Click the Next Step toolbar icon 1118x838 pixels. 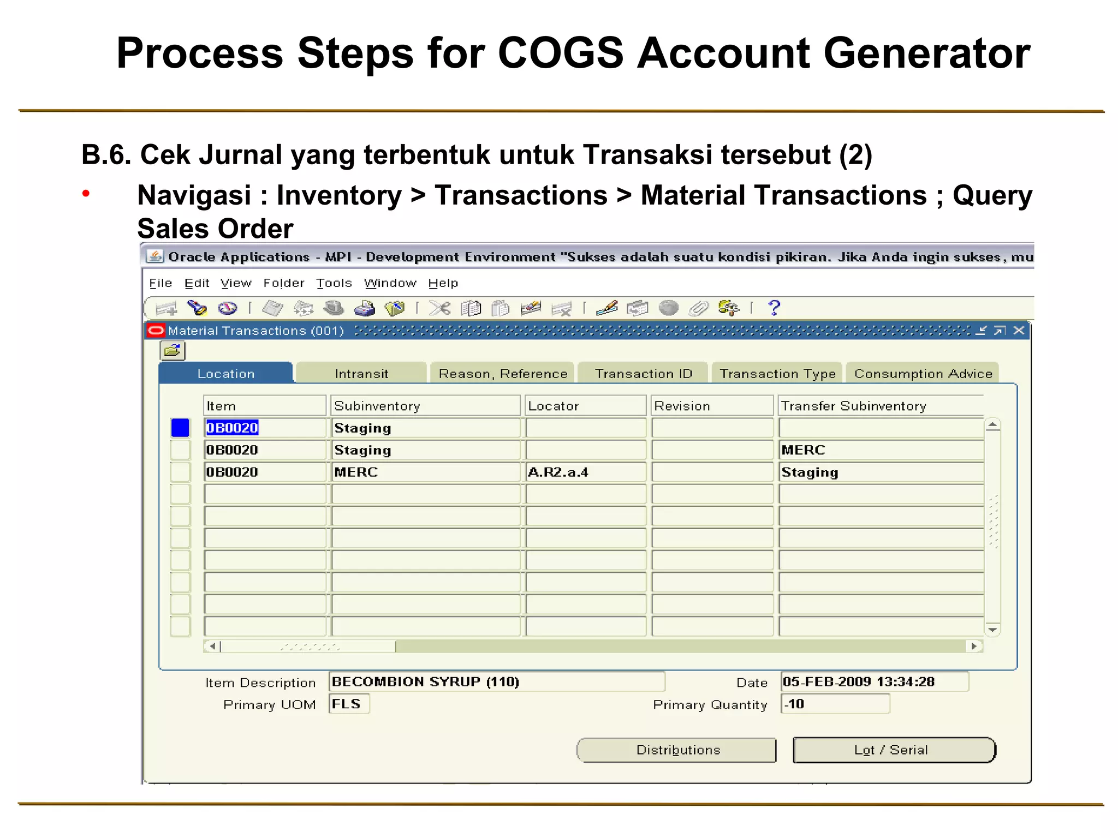coord(303,308)
